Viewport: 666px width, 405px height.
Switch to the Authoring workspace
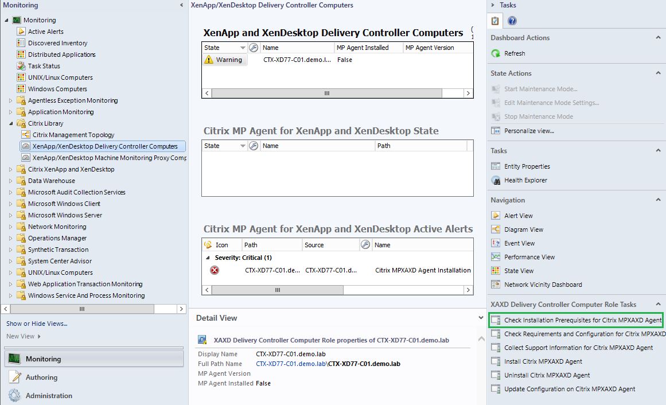point(41,377)
